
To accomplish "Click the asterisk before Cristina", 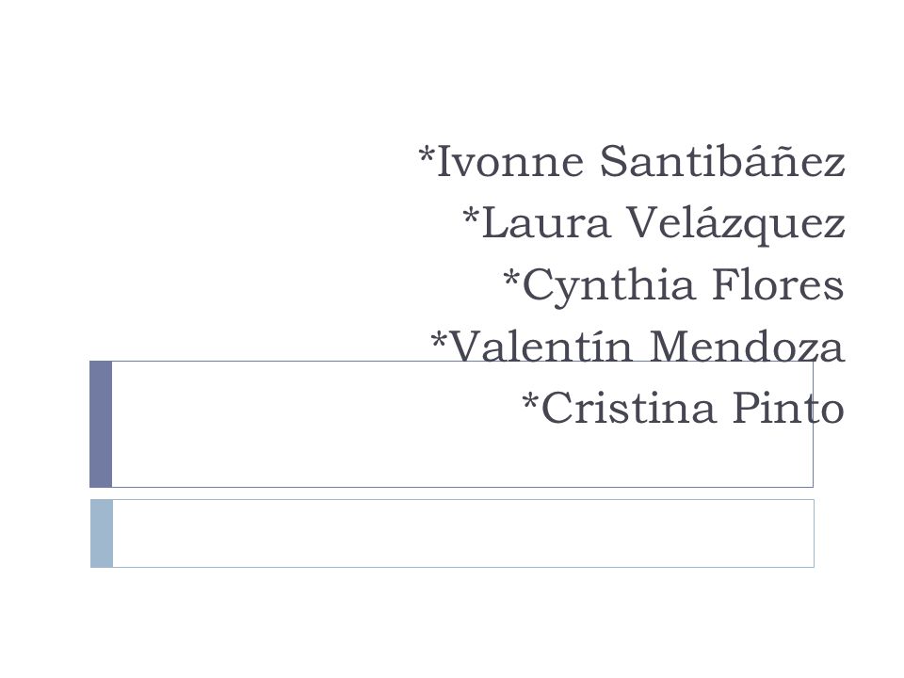I will click(530, 403).
